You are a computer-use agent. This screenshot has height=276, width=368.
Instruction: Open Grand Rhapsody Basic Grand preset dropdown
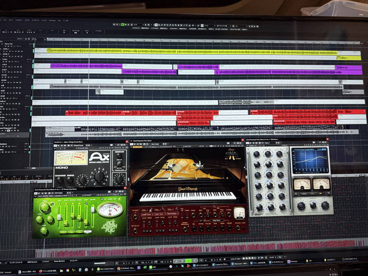coord(157,144)
